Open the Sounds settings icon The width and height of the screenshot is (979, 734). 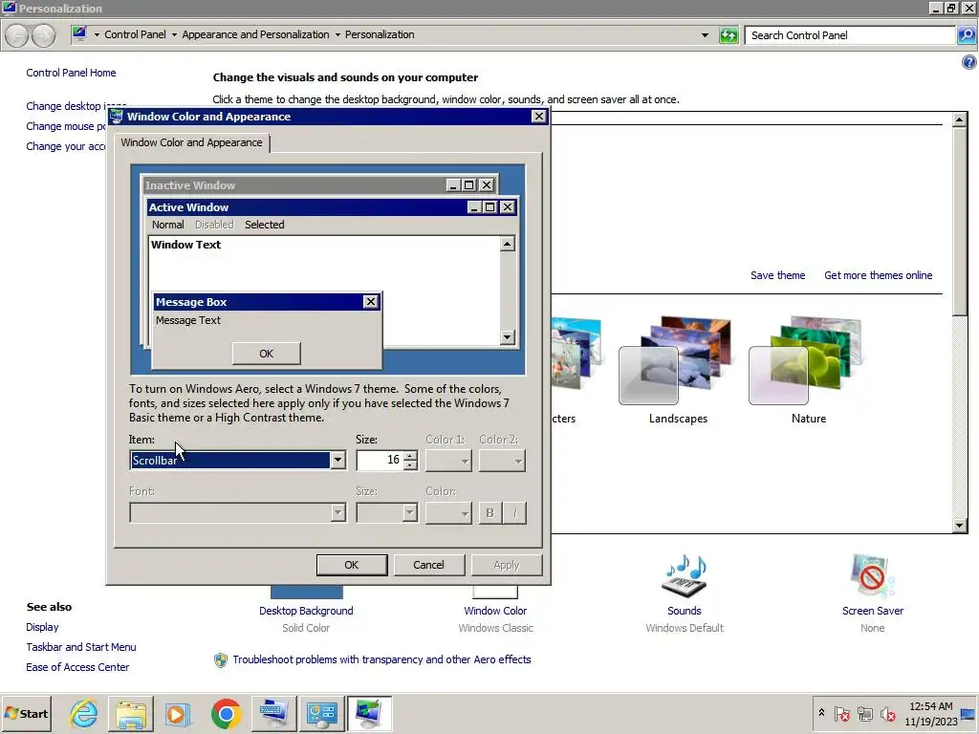click(685, 575)
